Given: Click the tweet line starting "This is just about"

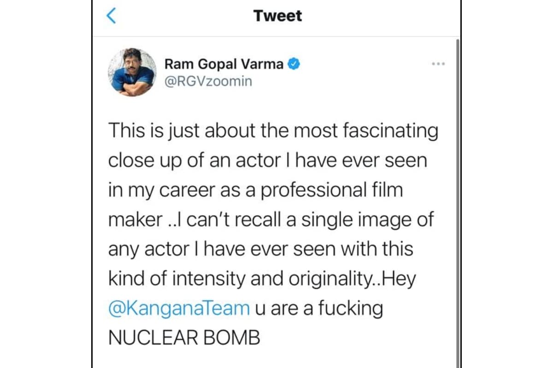Looking at the screenshot, I should coord(273,131).
